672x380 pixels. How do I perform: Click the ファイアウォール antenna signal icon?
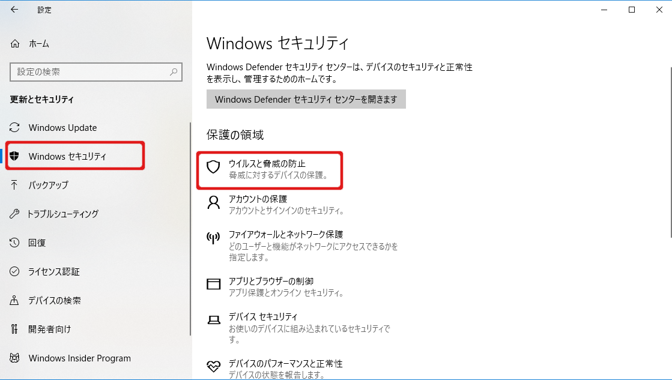(x=213, y=238)
